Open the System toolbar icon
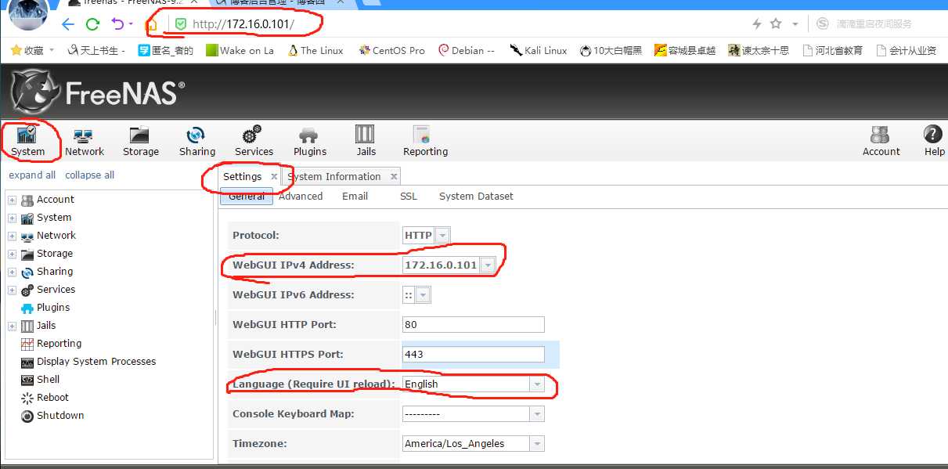Viewport: 948px width, 469px height. [x=28, y=141]
